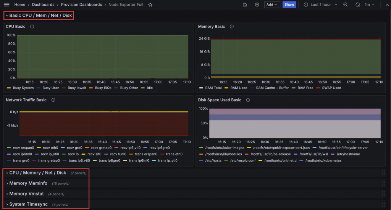Open dashboard settings gear
The height and width of the screenshot is (210, 391).
(257, 5)
